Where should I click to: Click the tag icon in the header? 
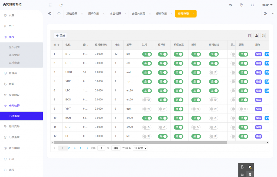click(242, 5)
